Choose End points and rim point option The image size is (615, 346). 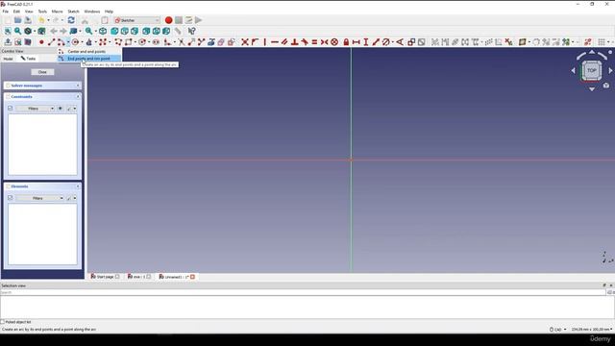coord(89,59)
